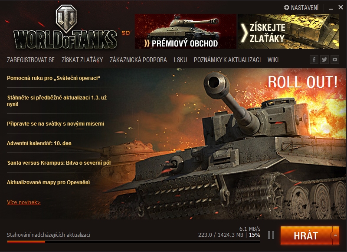Click the download progress bar
This screenshot has width=347, height=252.
134,242
